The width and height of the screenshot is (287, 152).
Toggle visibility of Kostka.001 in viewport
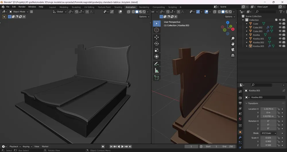(280, 39)
